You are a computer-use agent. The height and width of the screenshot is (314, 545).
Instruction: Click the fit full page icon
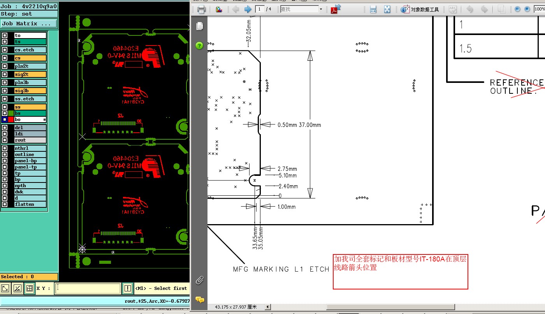pos(387,9)
